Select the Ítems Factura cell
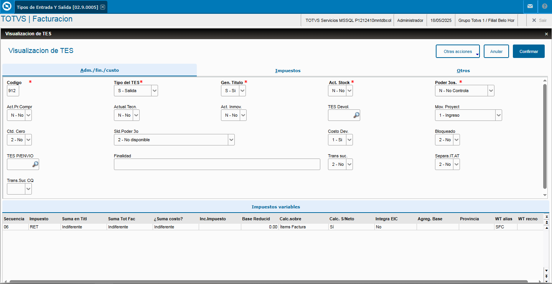The width and height of the screenshot is (552, 284). click(x=303, y=227)
